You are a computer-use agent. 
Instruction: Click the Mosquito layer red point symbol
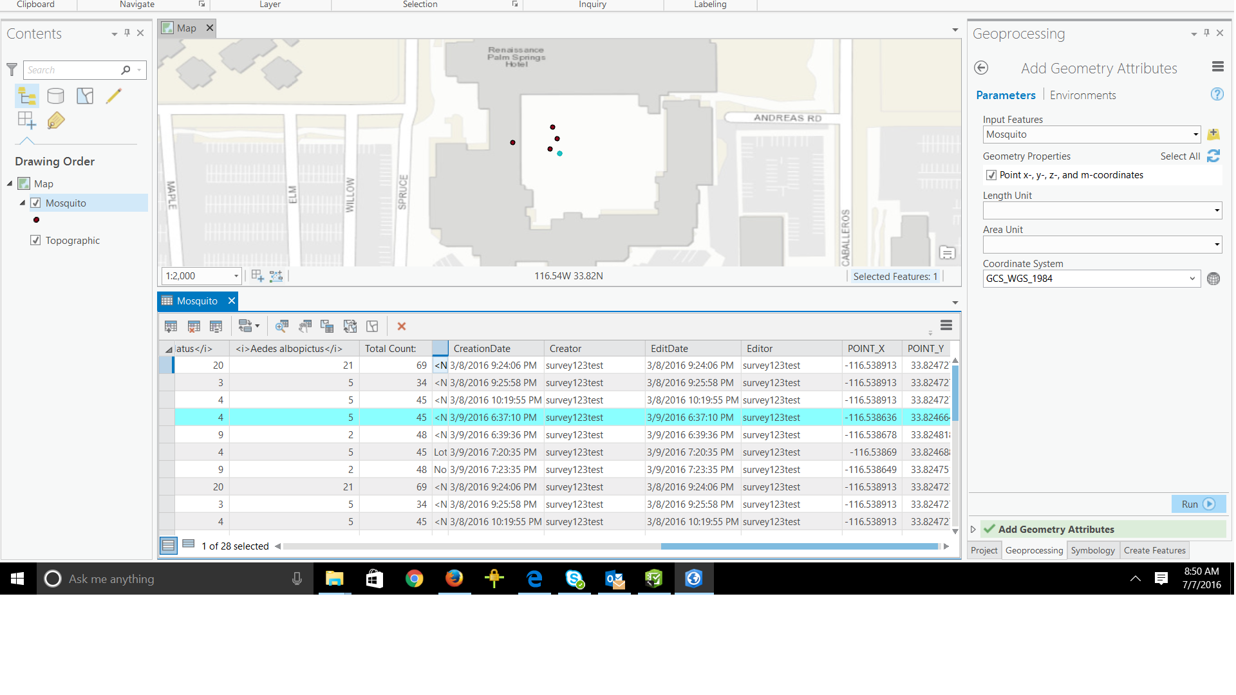[37, 220]
